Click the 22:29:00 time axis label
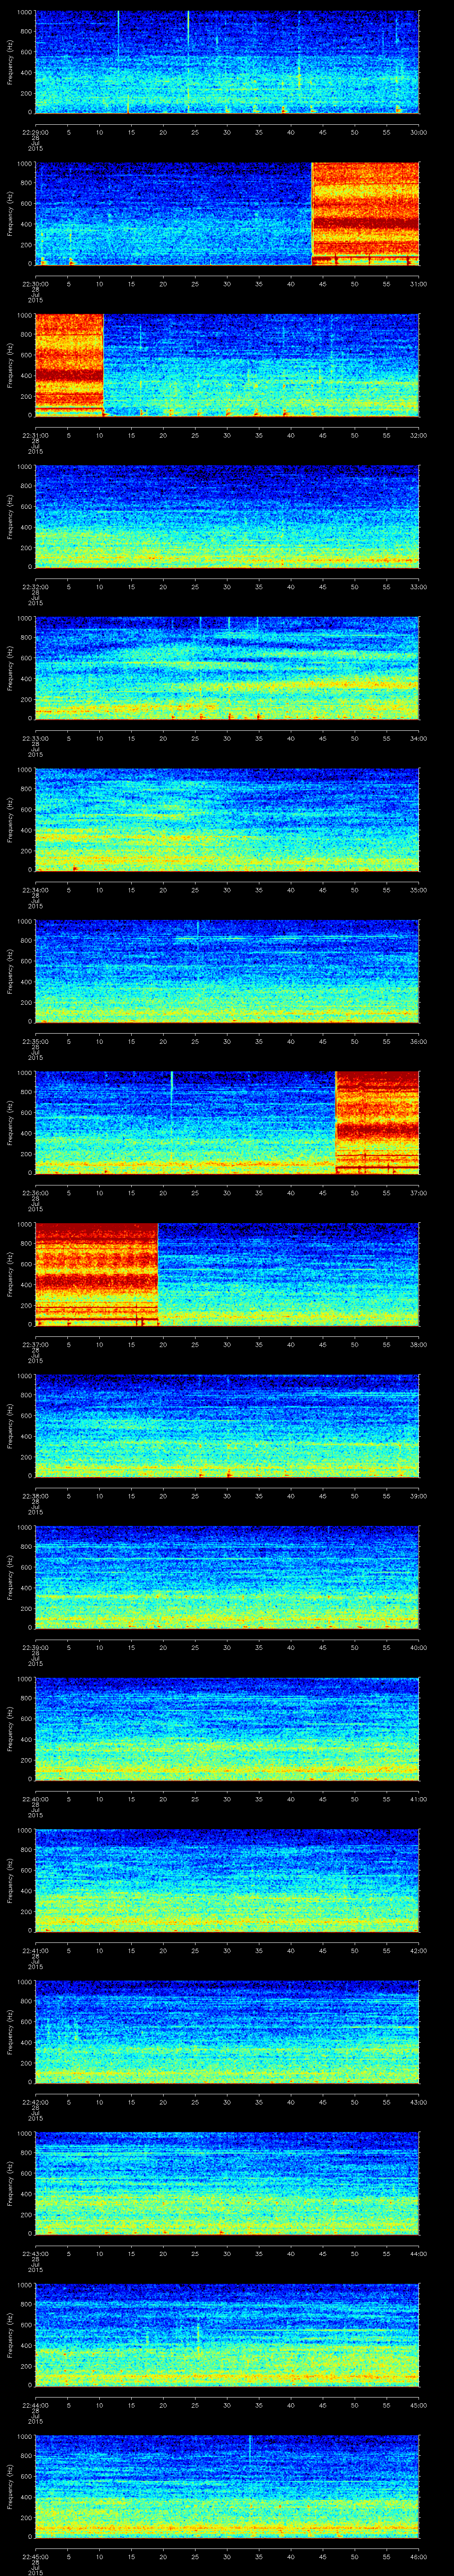Image resolution: width=454 pixels, height=2576 pixels. 35,131
